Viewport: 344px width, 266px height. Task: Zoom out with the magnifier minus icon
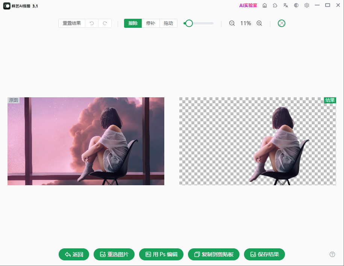(232, 23)
